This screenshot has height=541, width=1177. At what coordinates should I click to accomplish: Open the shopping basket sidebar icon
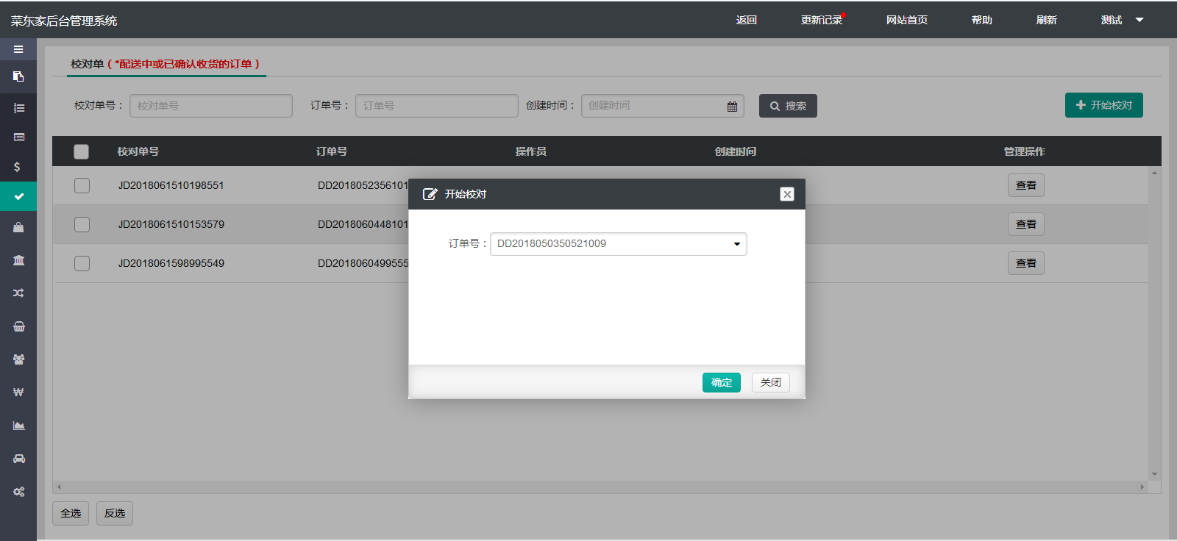[18, 326]
